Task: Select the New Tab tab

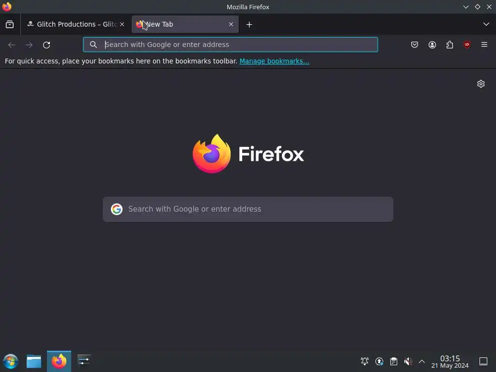Action: [185, 24]
